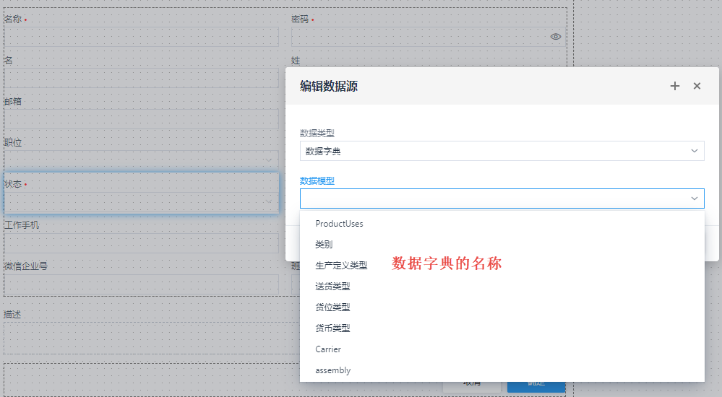
Task: Click the 微信企业号 input field
Action: point(142,284)
